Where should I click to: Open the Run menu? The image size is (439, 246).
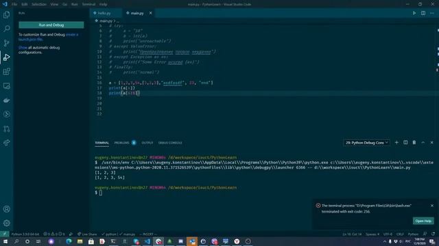(75, 4)
